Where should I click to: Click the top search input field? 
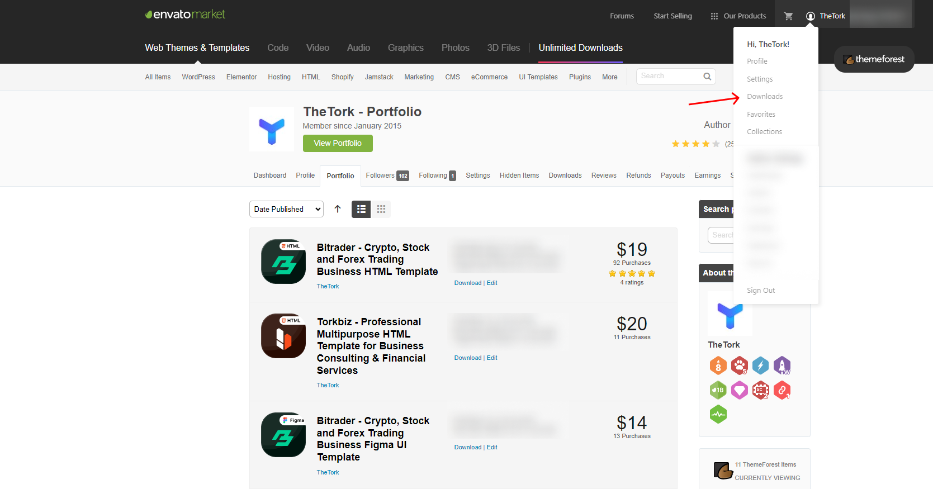point(670,77)
